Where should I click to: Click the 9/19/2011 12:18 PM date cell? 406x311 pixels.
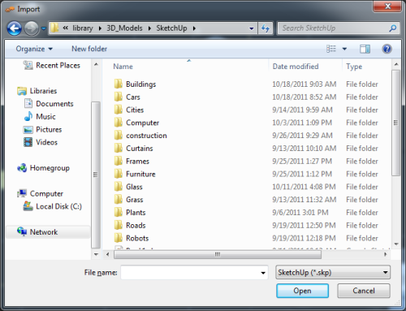(x=304, y=238)
